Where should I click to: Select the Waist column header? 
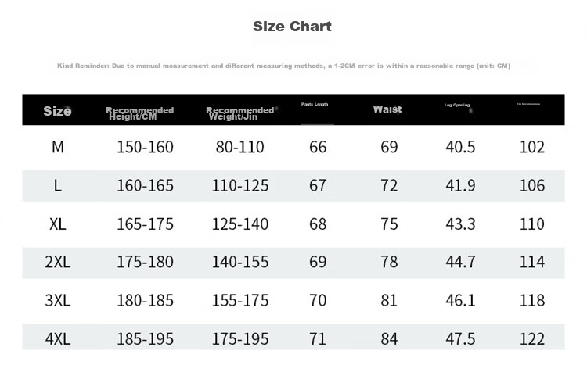(387, 109)
